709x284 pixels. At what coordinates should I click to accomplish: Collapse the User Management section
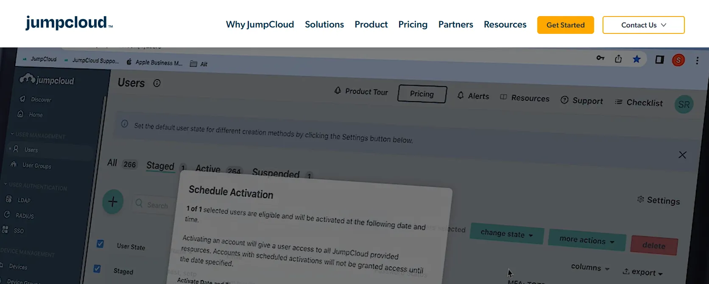coord(38,135)
